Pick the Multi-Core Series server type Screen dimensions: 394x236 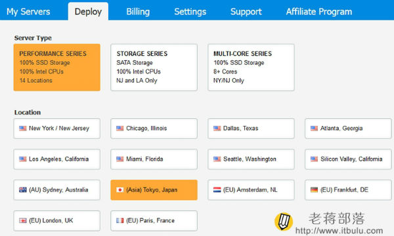point(251,68)
